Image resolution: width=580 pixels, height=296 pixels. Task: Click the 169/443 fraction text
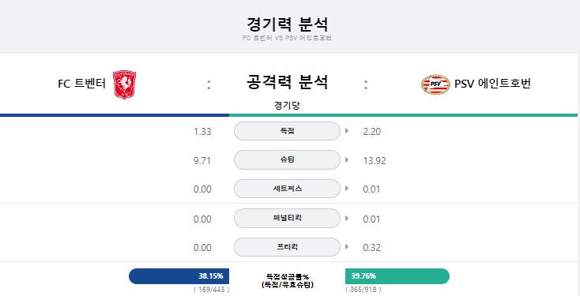212,290
